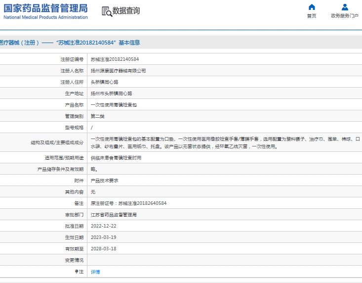
Task: Click the 备注 row label
Action: pos(79,203)
